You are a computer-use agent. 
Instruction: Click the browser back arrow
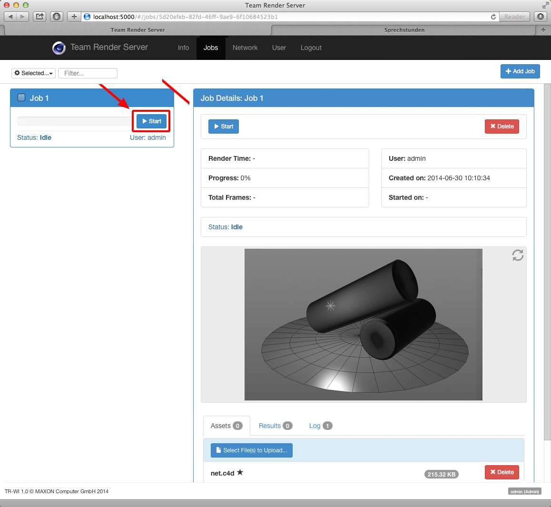pos(10,17)
